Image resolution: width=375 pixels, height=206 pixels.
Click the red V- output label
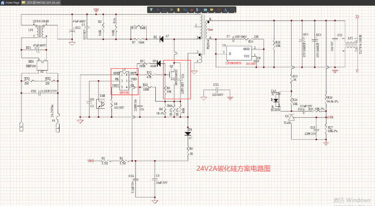357,71
